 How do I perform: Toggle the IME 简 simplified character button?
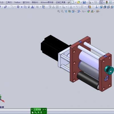coord(38,112)
